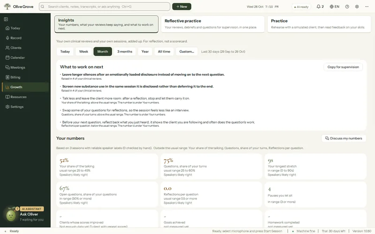Select the Year time range
This screenshot has height=234, width=375.
145,51
